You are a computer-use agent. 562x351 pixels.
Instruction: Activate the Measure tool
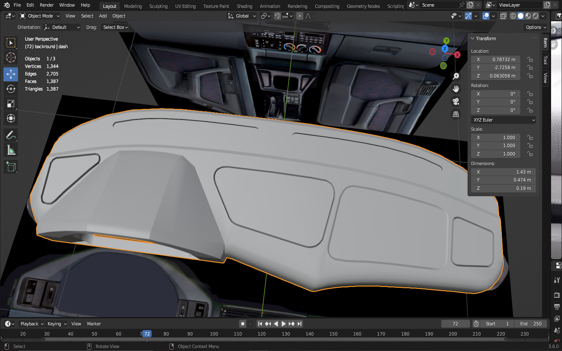(x=11, y=151)
